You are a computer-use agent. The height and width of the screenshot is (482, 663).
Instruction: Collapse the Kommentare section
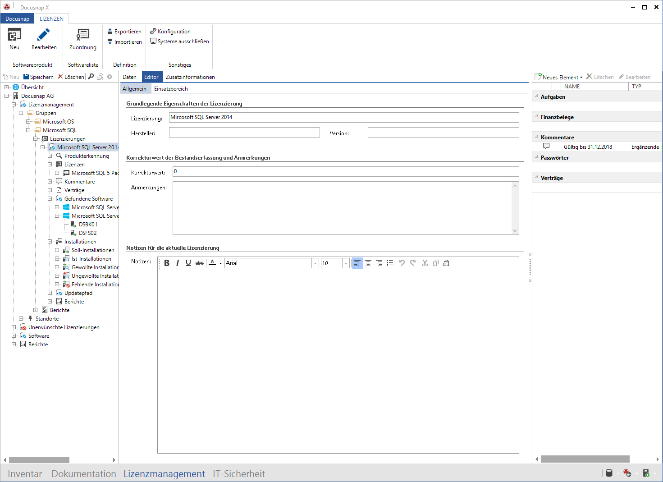(x=536, y=137)
